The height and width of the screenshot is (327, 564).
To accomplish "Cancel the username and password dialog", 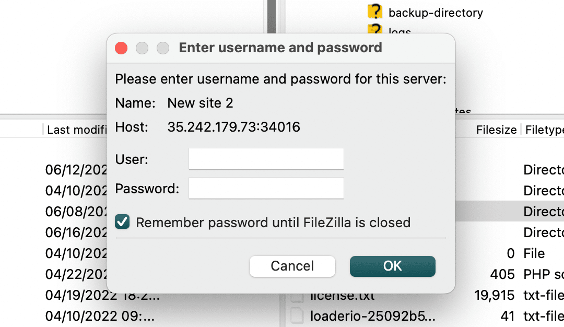I will [292, 266].
